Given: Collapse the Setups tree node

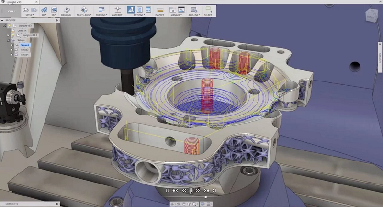Looking at the screenshot, I should (x=8, y=40).
